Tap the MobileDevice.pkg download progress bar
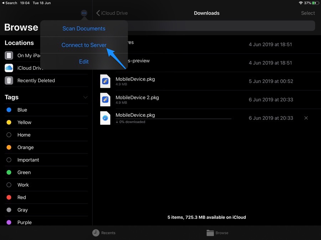Screen dimensions: 321x240 tap(173, 118)
